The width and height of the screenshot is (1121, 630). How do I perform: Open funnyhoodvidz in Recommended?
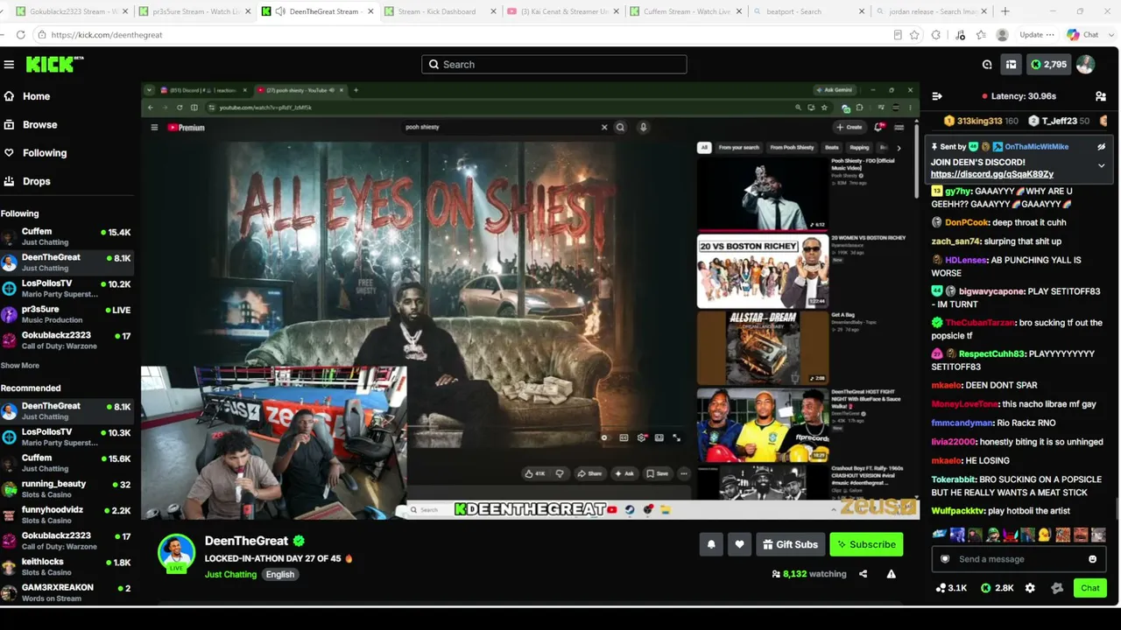[x=67, y=514]
